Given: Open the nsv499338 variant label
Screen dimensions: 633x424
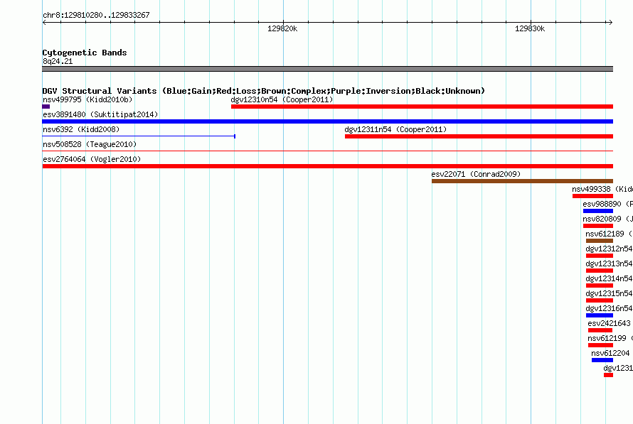Looking at the screenshot, I should pyautogui.click(x=602, y=189).
